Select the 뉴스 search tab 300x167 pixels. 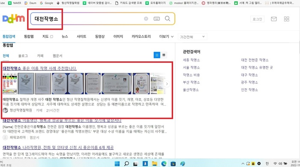(x=65, y=36)
